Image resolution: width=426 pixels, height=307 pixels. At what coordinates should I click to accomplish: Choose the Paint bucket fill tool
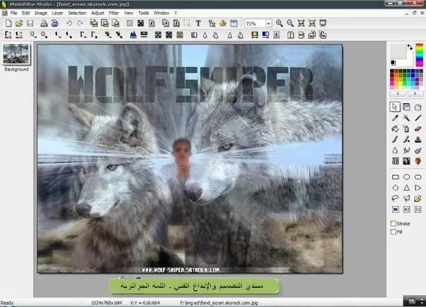395,128
